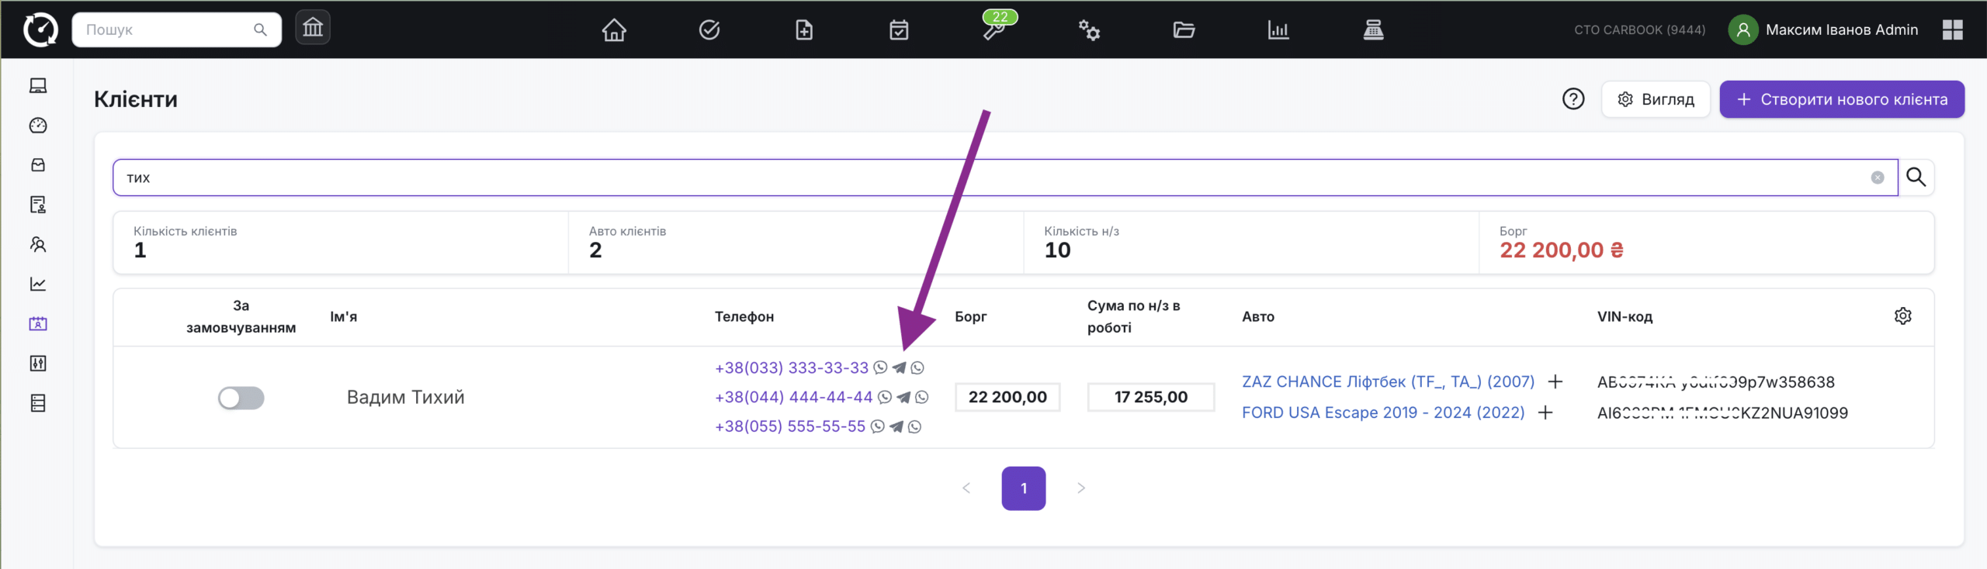Open the home icon in top navigation

(x=614, y=30)
